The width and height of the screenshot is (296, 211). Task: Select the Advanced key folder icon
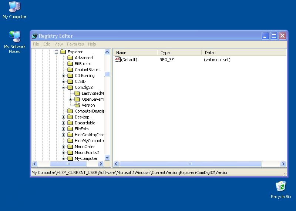(x=70, y=58)
